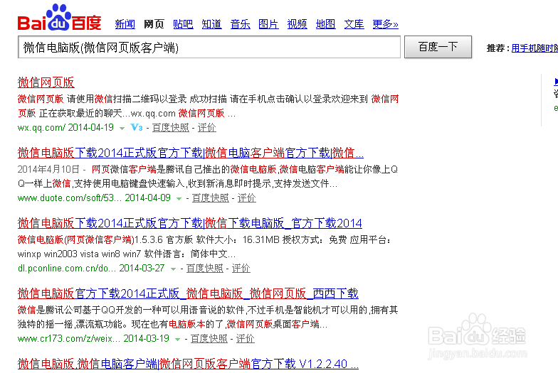This screenshot has width=558, height=373.
Task: Click 评价 for the www.duote.com result
Action: [x=246, y=198]
